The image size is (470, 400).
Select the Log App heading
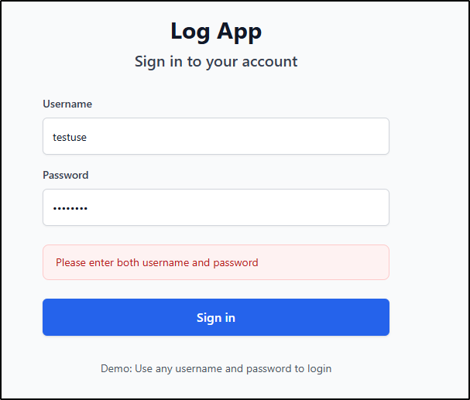tap(216, 31)
